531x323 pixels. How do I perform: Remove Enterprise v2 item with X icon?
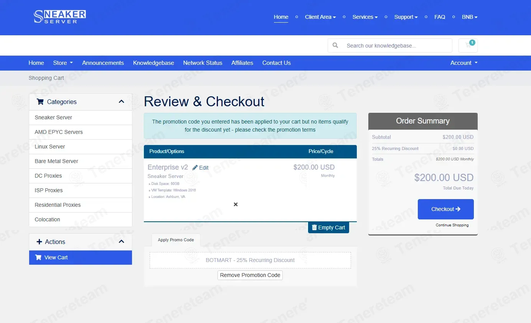(x=236, y=204)
